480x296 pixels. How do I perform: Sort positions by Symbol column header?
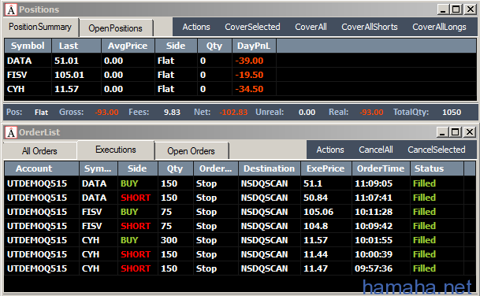(x=28, y=46)
